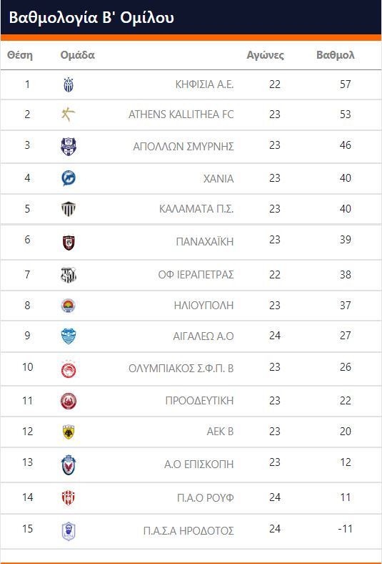Select the ΗΛΙΟΥΠΟΛΗ round badge
Image resolution: width=382 pixels, height=564 pixels.
point(68,306)
